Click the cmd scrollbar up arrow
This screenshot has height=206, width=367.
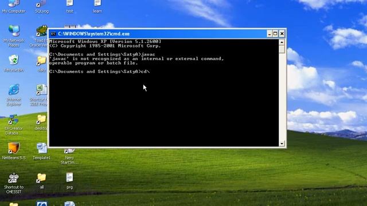tap(282, 42)
